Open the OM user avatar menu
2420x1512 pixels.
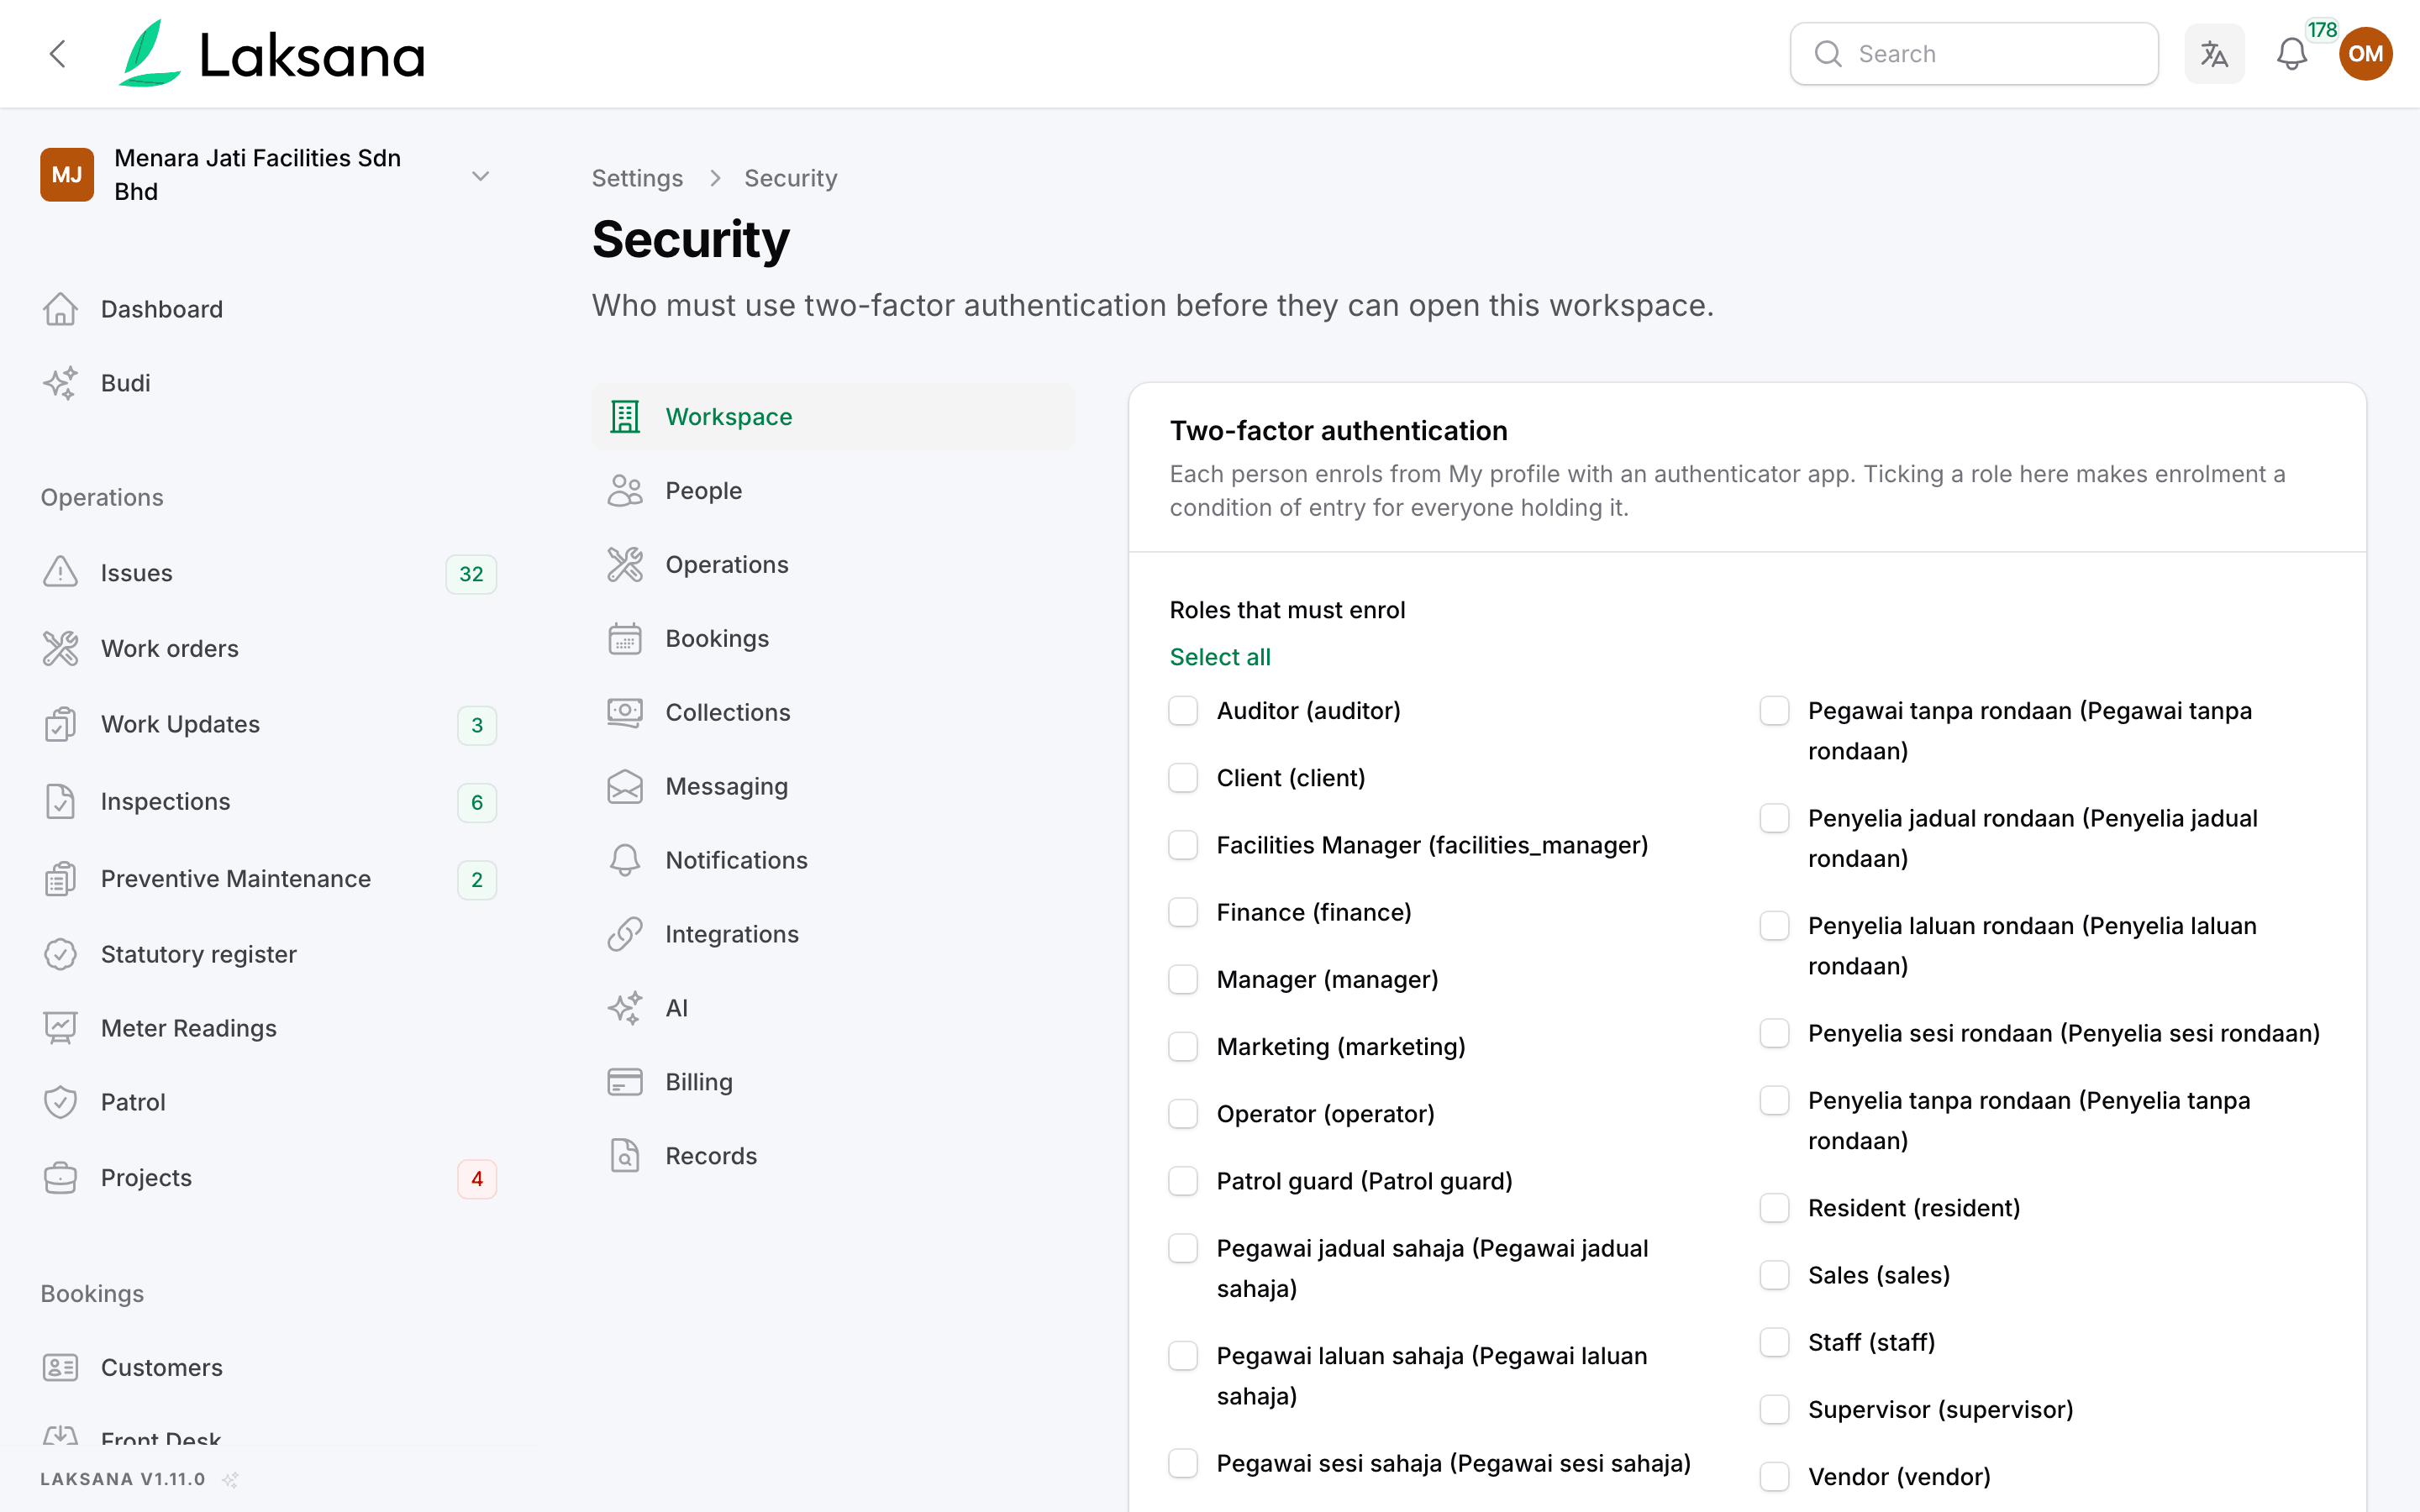pos(2365,54)
